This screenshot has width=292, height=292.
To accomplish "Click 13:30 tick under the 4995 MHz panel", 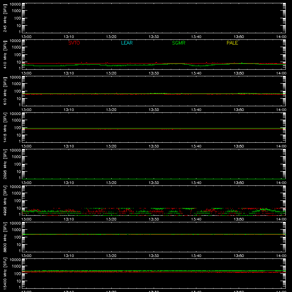I will 154,219.
